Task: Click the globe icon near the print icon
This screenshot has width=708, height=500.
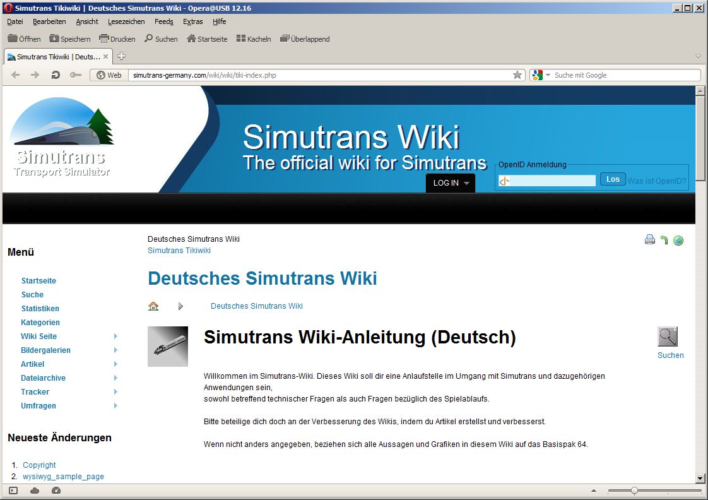Action: tap(678, 240)
